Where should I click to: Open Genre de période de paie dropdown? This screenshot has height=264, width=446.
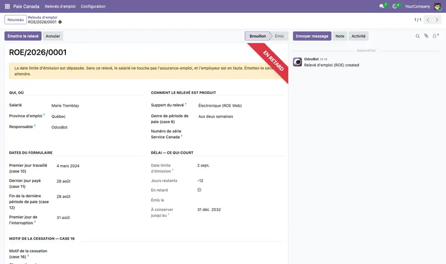241,116
